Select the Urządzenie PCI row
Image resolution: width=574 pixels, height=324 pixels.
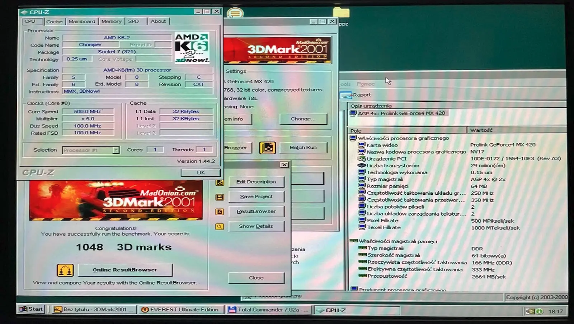386,159
